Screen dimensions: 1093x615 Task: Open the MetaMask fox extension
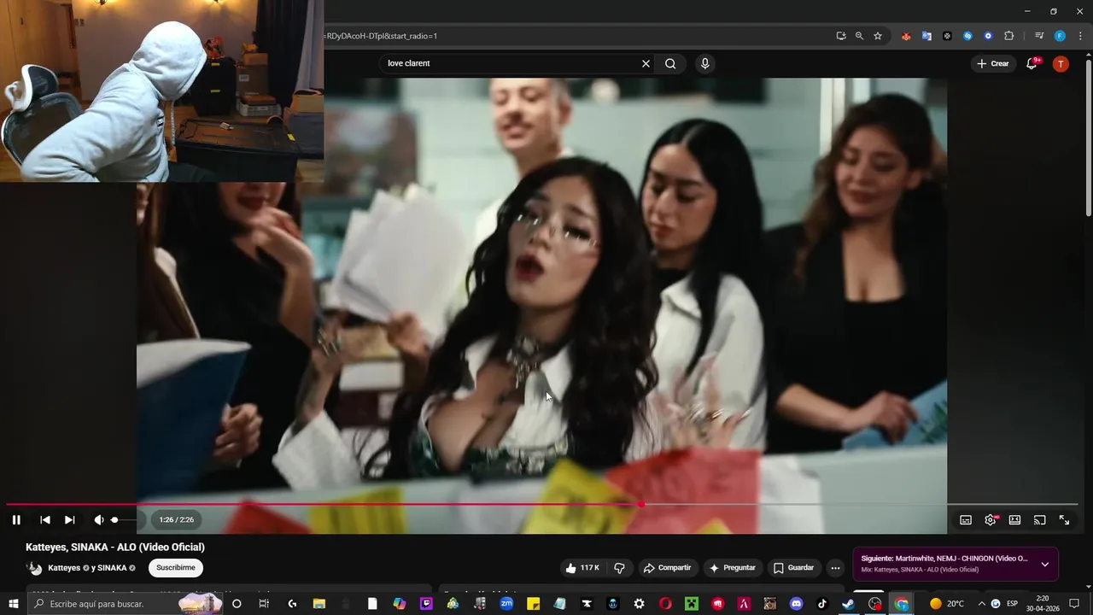pos(906,36)
